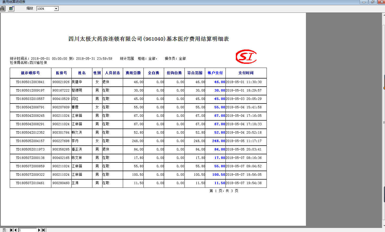The width and height of the screenshot is (385, 232).
Task: Click the 费用总额 column header
Action: (x=133, y=73)
